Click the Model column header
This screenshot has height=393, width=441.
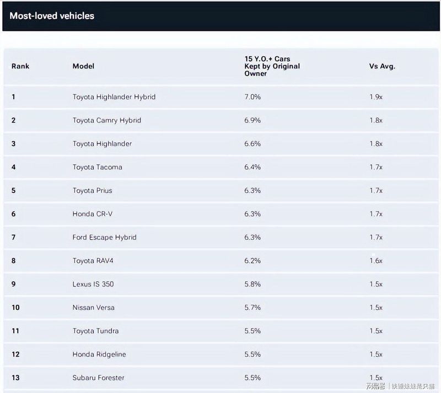(x=83, y=66)
